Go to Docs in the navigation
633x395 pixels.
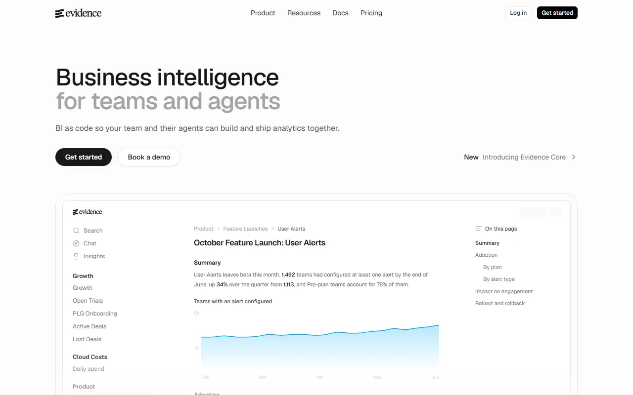(x=340, y=13)
